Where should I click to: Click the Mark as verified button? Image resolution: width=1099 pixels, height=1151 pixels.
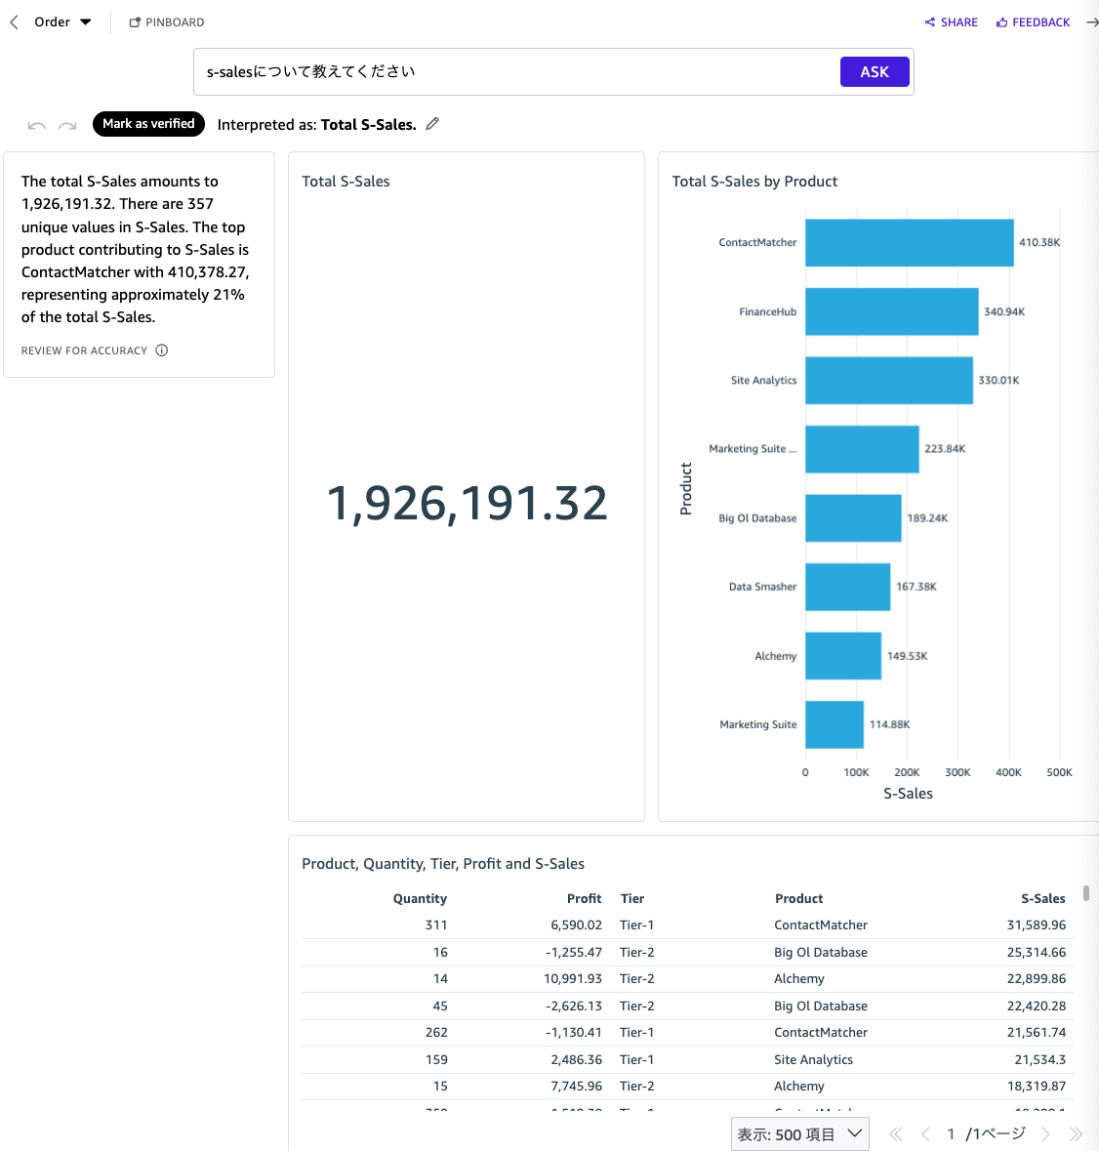148,124
